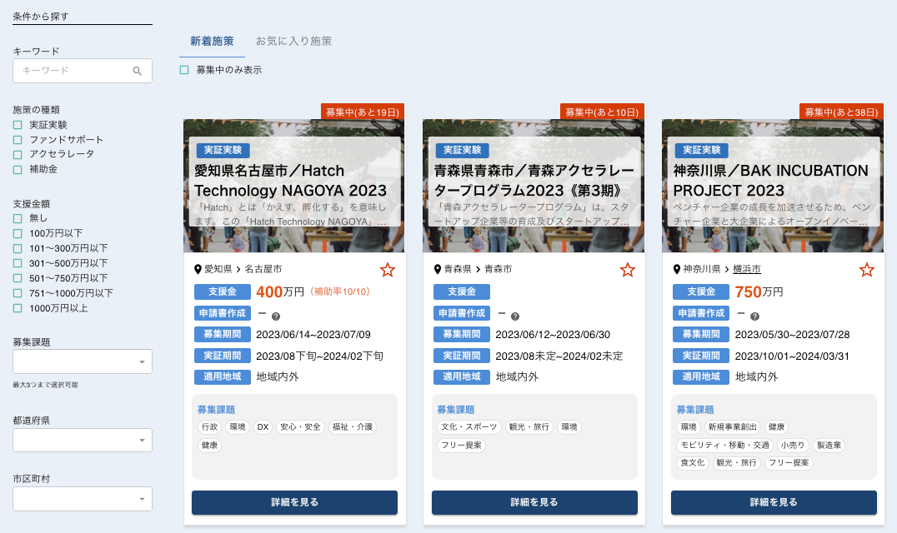Click the 文化・スポーツ tag
The width and height of the screenshot is (897, 533).
(469, 426)
